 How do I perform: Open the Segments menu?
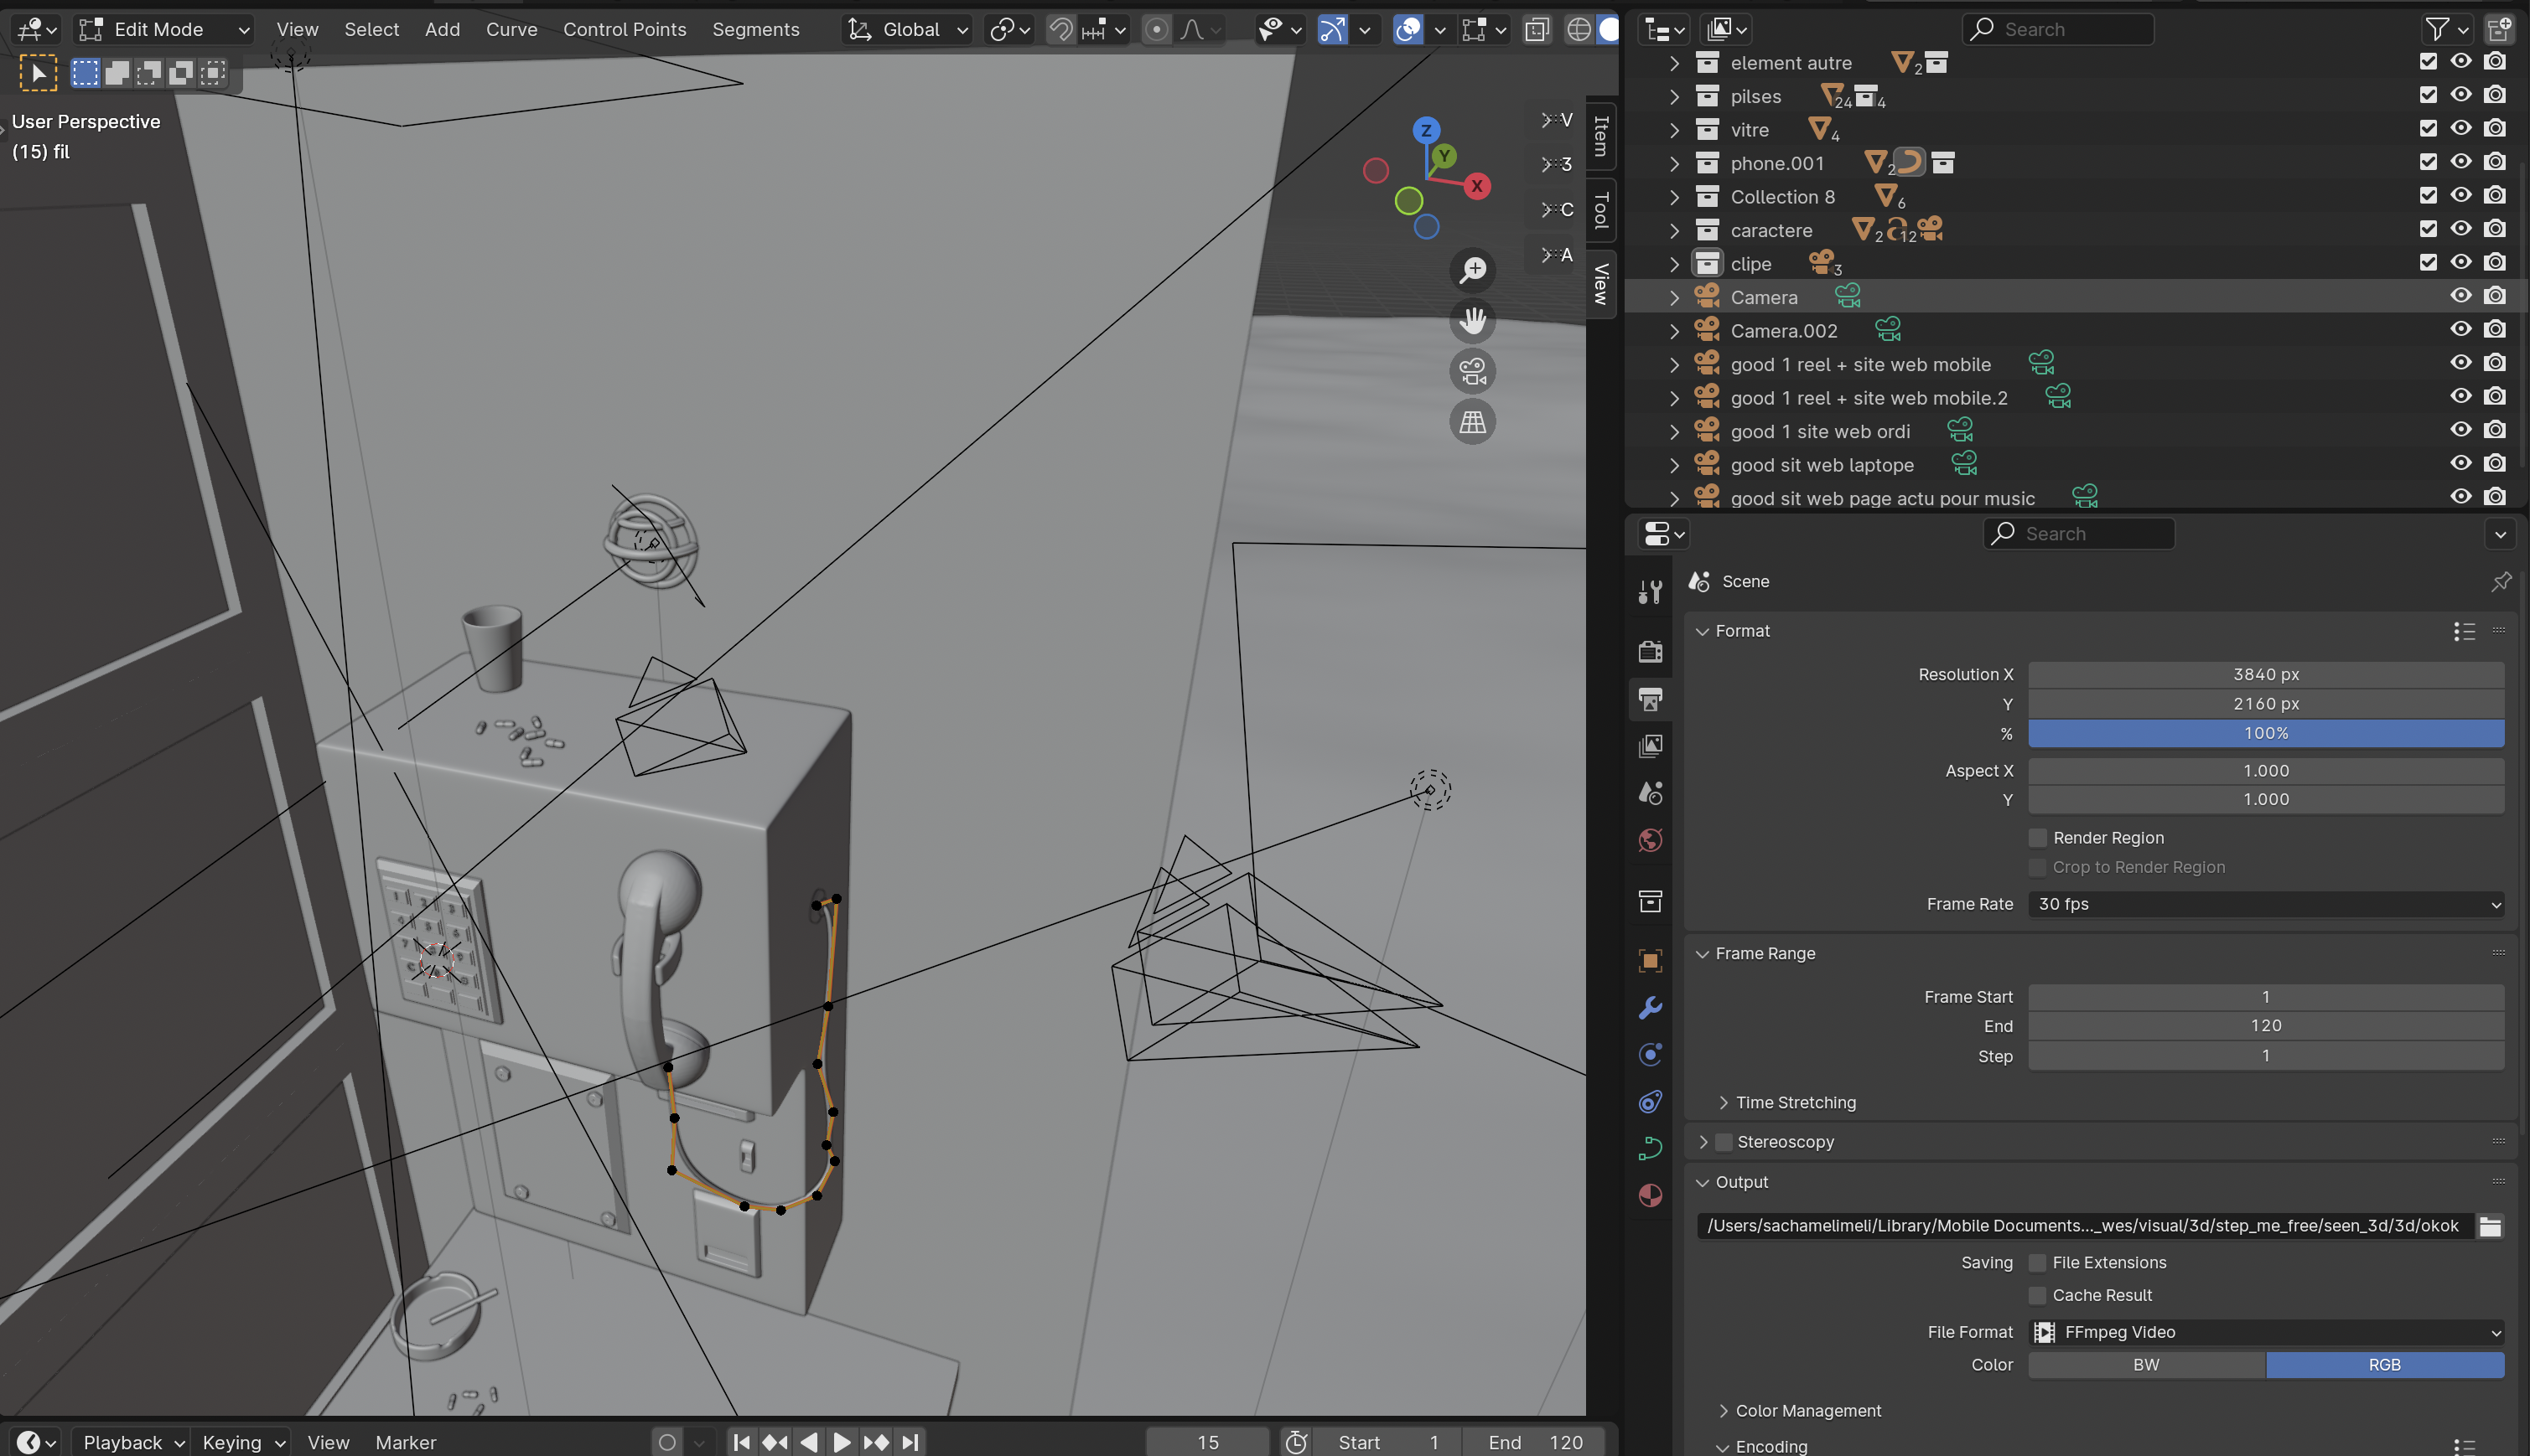click(755, 30)
